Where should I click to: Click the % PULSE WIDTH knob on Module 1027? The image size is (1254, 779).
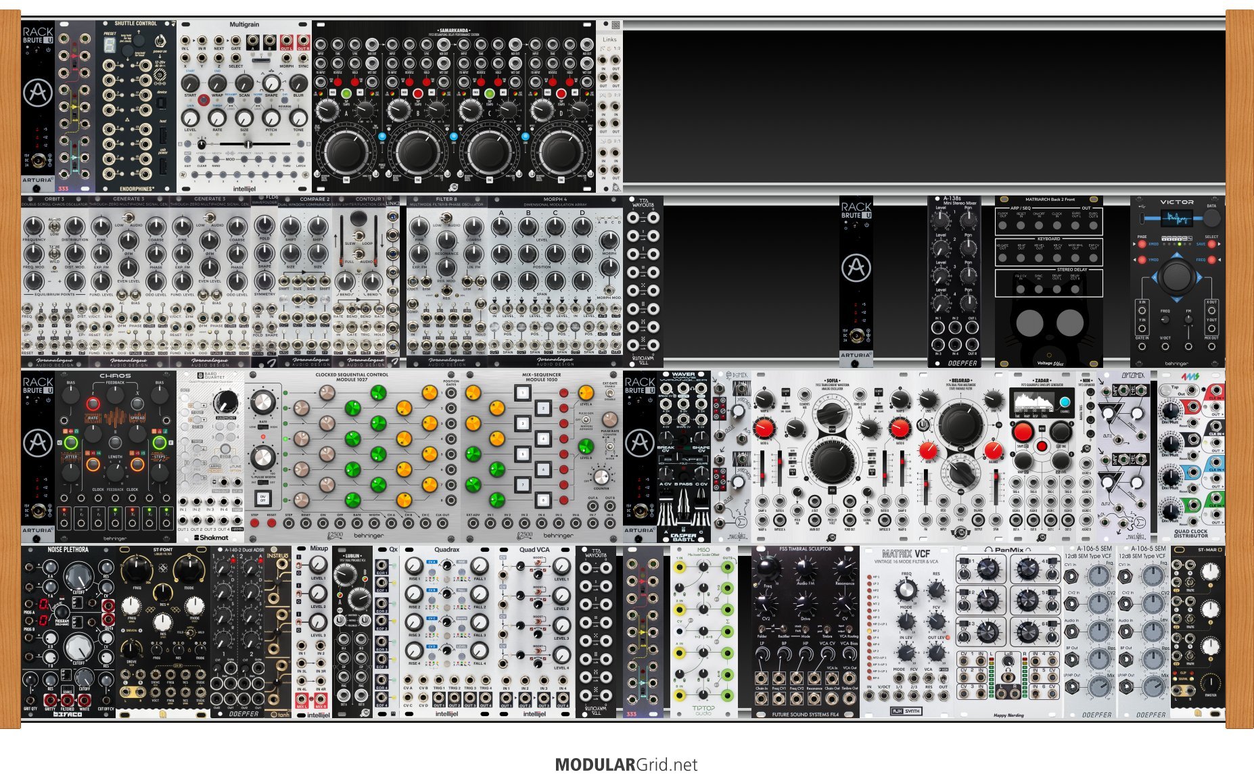[x=263, y=458]
